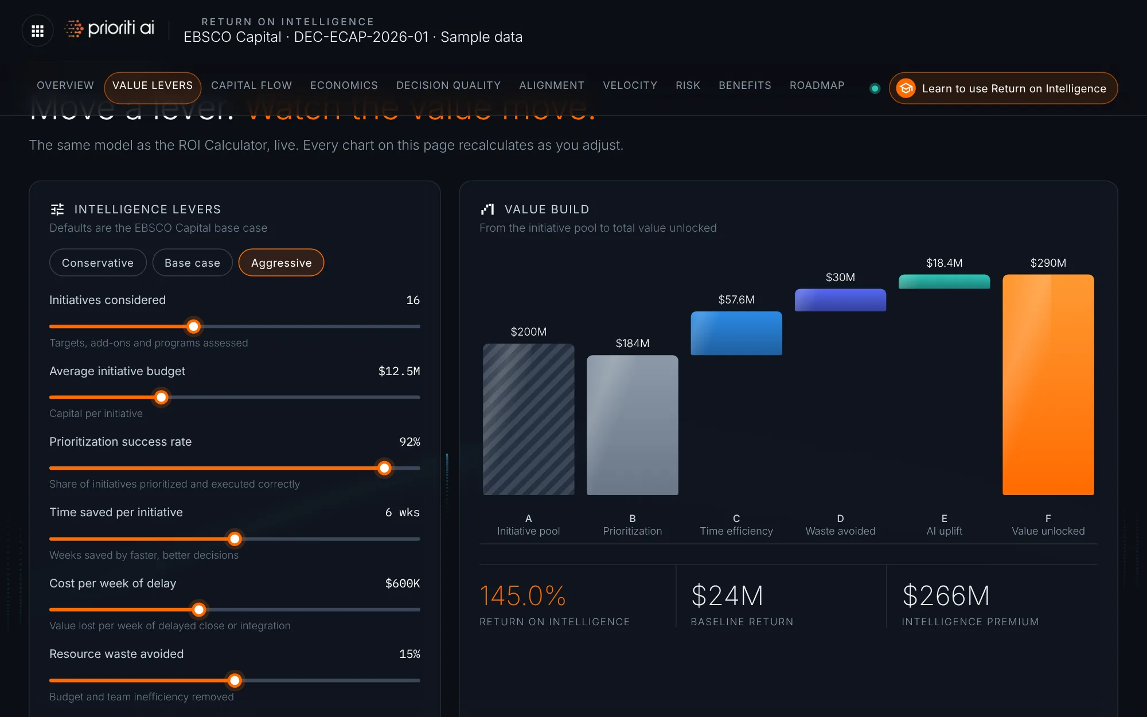Select the Conservative scenario
The height and width of the screenshot is (717, 1147).
(x=98, y=263)
